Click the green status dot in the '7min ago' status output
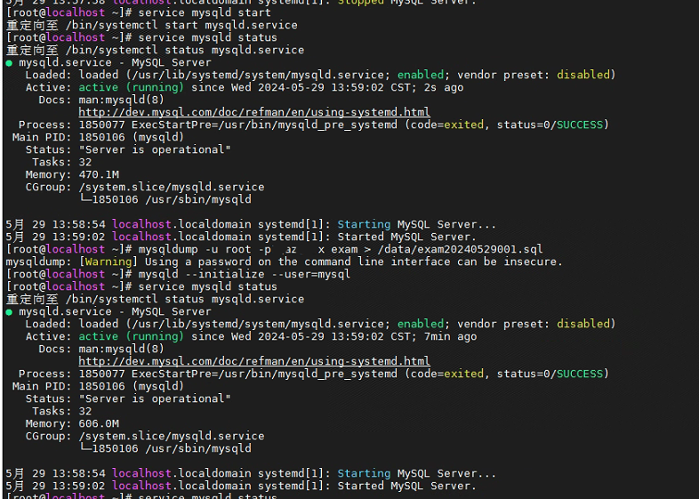699x499 pixels. (9, 311)
